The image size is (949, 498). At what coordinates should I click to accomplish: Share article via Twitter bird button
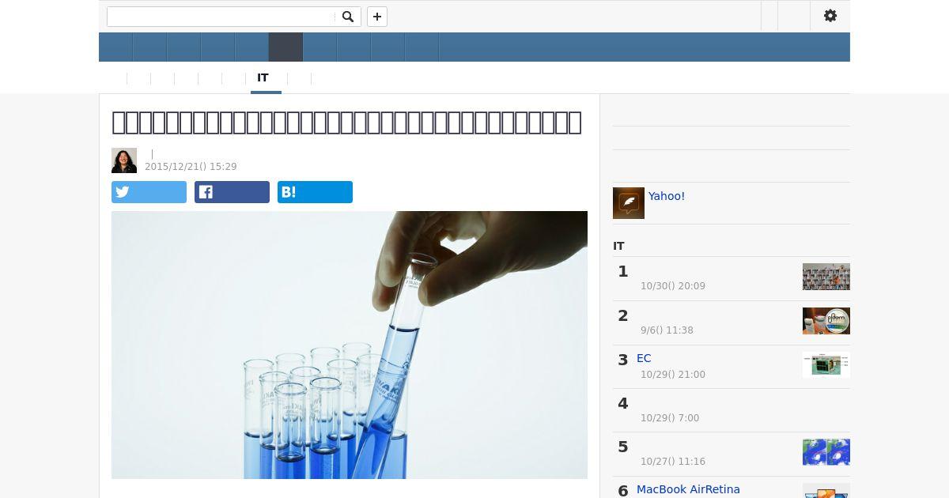coord(149,192)
